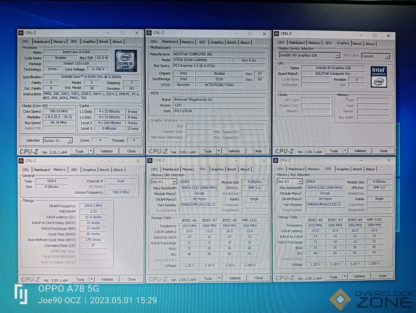Click the Close button in the DRAM Timings window
Viewport: 416px width, 313px height.
pos(132,279)
